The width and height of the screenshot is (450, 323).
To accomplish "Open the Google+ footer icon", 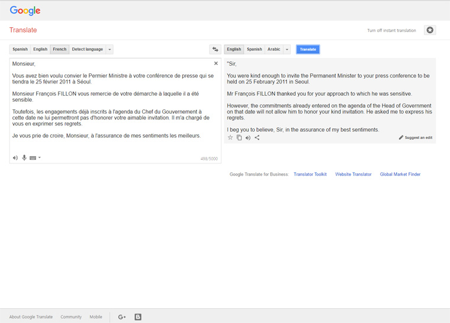I will pyautogui.click(x=122, y=317).
